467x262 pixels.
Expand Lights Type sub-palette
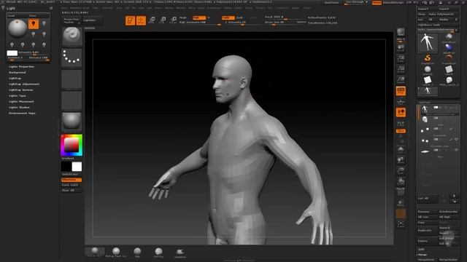coord(18,95)
